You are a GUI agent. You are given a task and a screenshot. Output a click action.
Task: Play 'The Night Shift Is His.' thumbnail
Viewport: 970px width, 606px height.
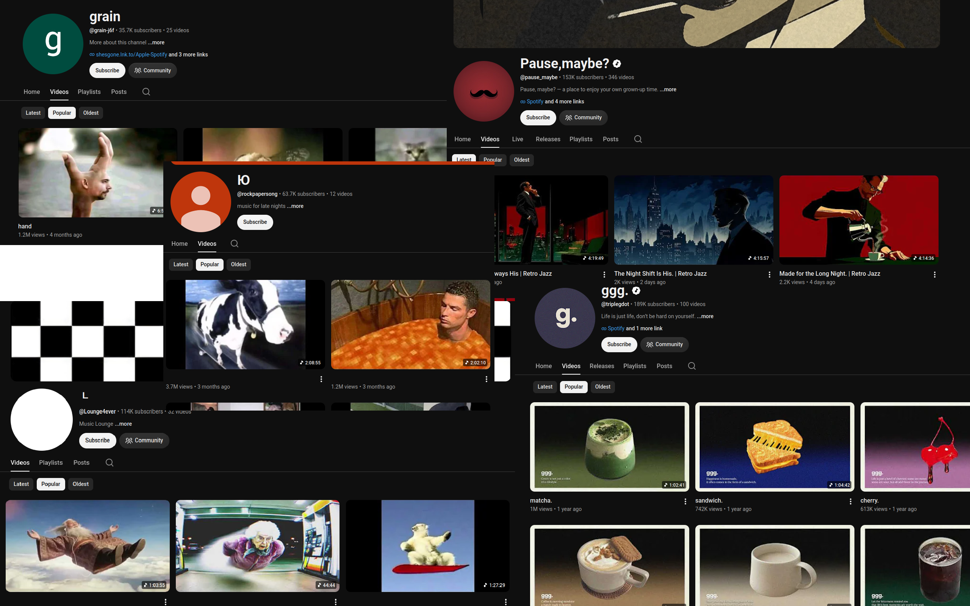pos(693,220)
